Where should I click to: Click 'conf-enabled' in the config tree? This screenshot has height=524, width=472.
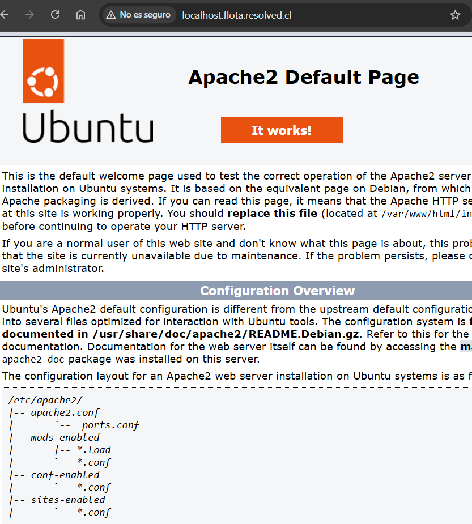(65, 475)
